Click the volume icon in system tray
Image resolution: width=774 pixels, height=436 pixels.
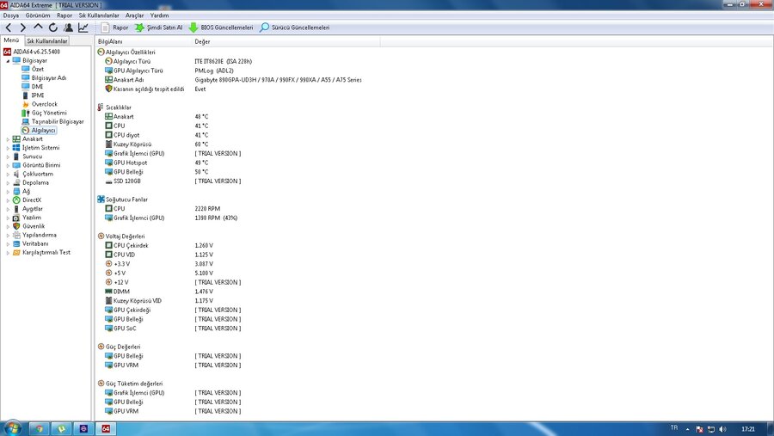[x=722, y=429]
